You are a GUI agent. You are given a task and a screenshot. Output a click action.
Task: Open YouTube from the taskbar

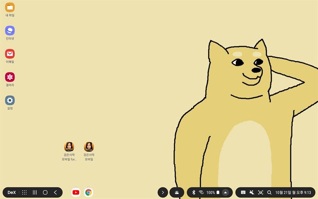[x=76, y=193]
